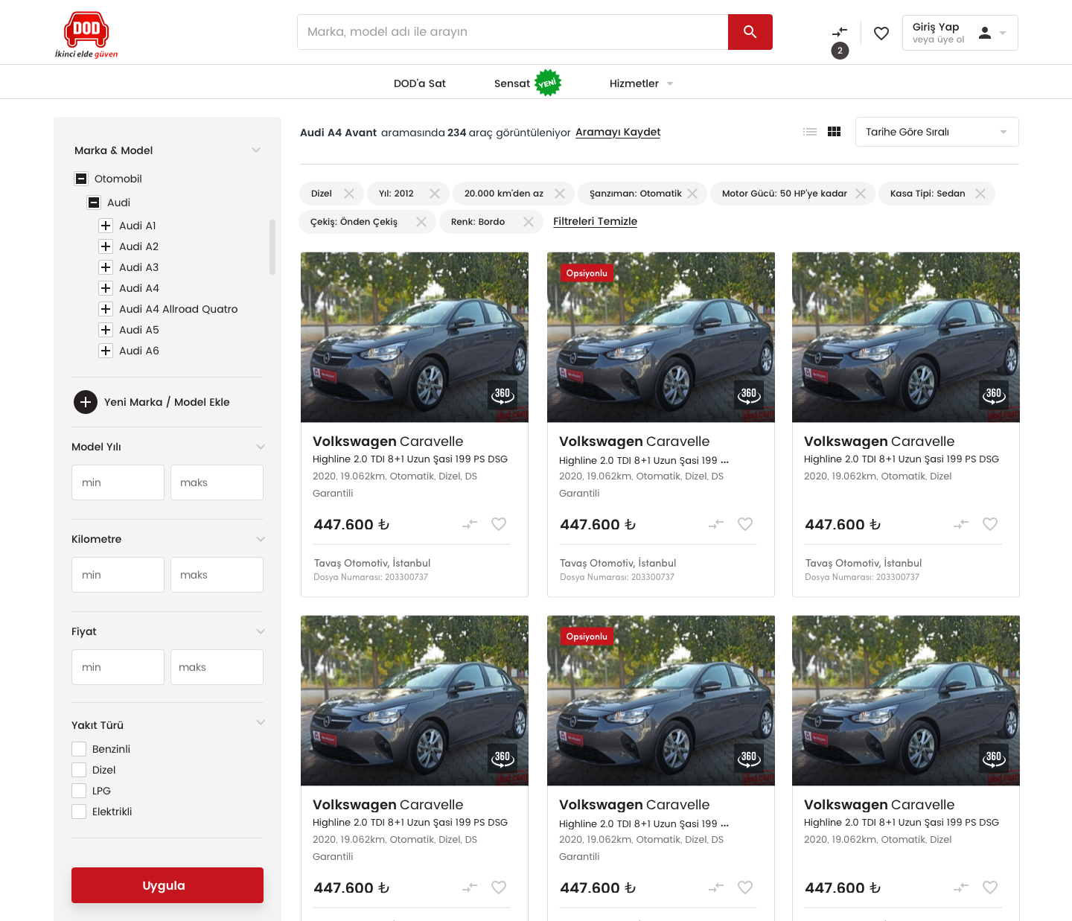
Task: Click the main search input field
Action: pos(513,32)
